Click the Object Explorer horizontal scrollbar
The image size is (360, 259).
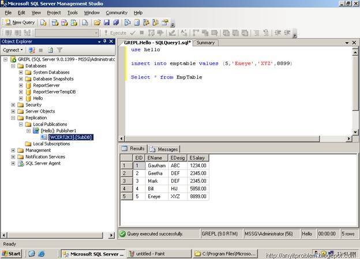[55, 235]
